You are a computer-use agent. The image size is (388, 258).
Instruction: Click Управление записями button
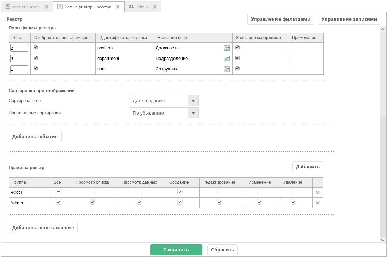click(349, 19)
